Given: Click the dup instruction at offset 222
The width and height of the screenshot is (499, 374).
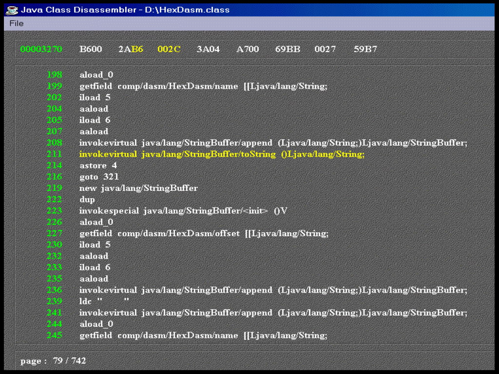Looking at the screenshot, I should click(x=87, y=200).
